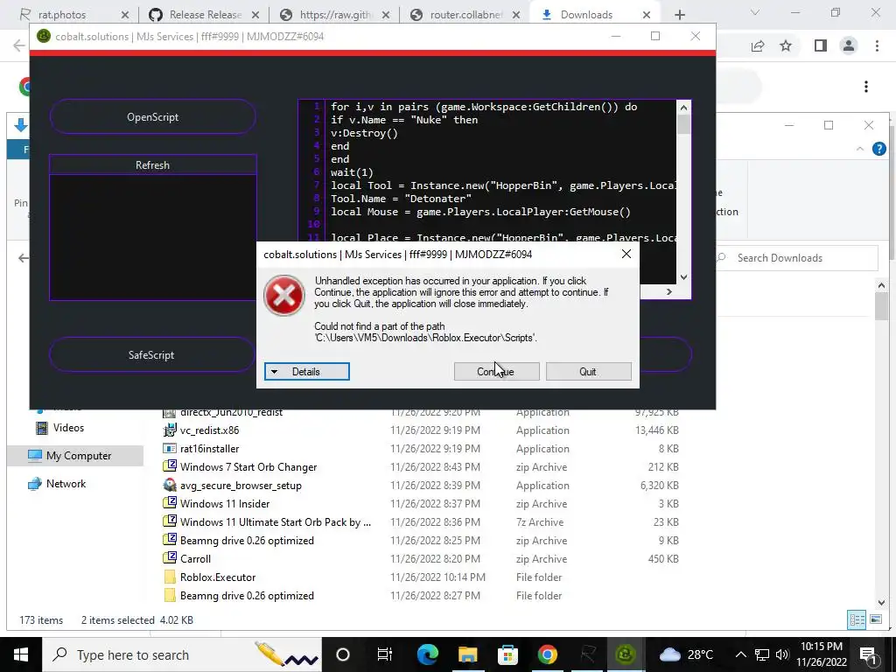
Task: Switch to the rat.photos browser tab
Action: (x=62, y=14)
